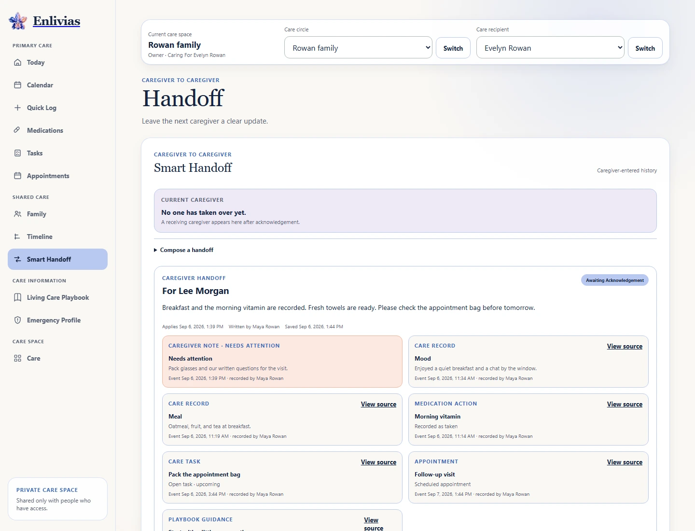Screen dimensions: 695x531
Task: Click the Enlivias flower logo icon
Action: (18, 21)
